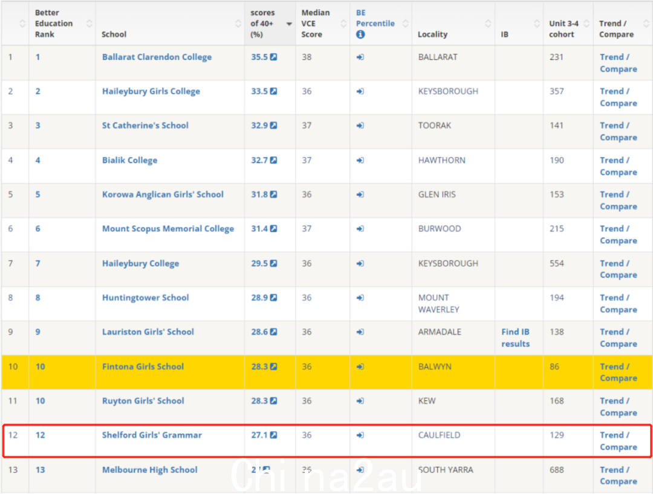Open St Catherine's School link

pos(145,125)
